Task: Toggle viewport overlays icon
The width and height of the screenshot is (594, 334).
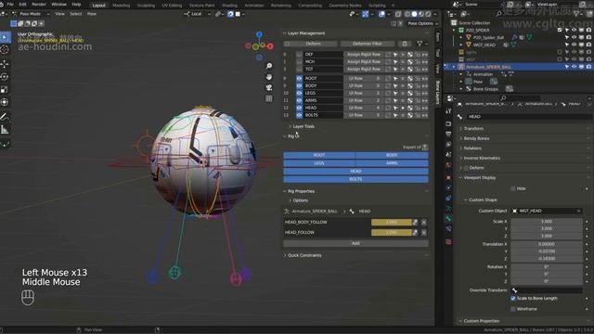Action: (x=381, y=14)
